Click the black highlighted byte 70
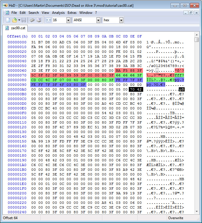The height and width of the screenshot is (223, 202). pyautogui.click(x=132, y=89)
